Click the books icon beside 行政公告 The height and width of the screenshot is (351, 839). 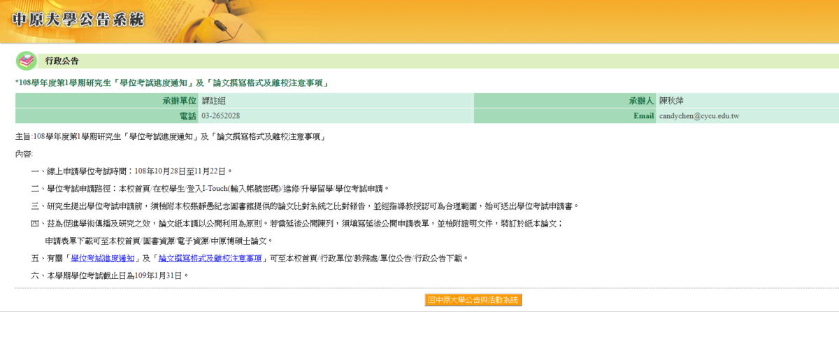pos(27,61)
